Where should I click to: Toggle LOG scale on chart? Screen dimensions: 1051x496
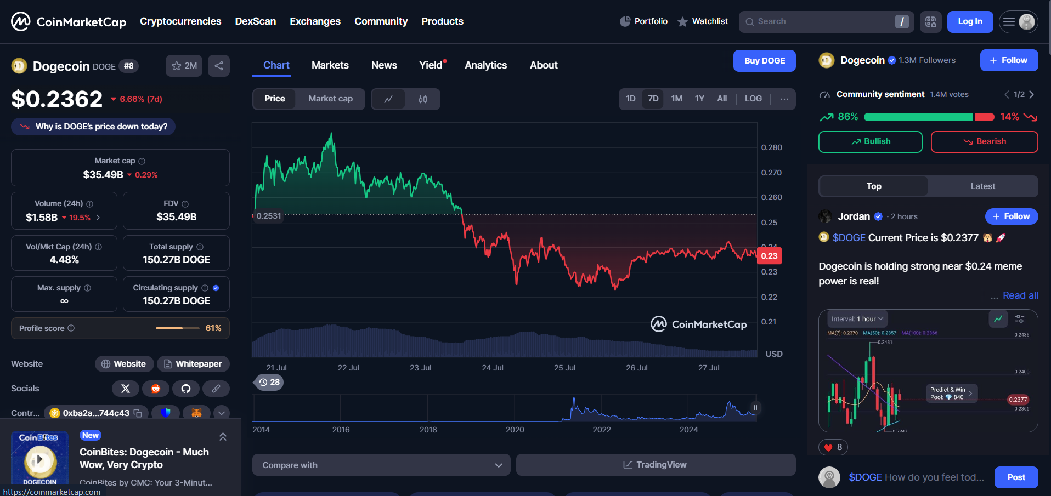(x=753, y=99)
